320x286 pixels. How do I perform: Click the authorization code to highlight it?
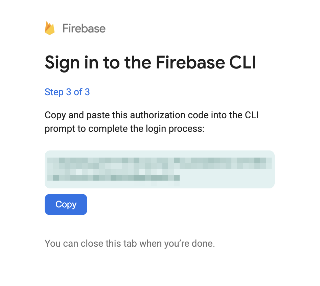tap(159, 169)
